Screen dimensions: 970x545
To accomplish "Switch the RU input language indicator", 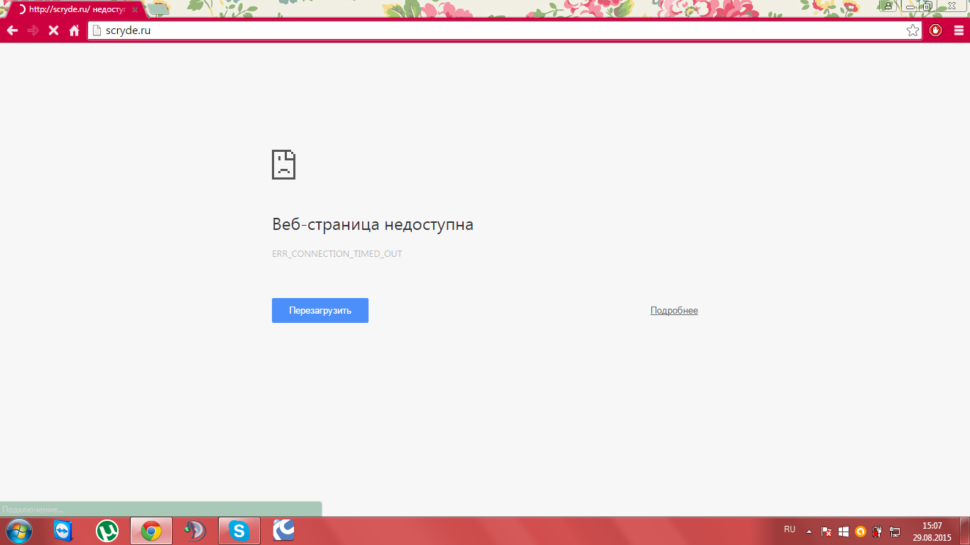I will [790, 529].
